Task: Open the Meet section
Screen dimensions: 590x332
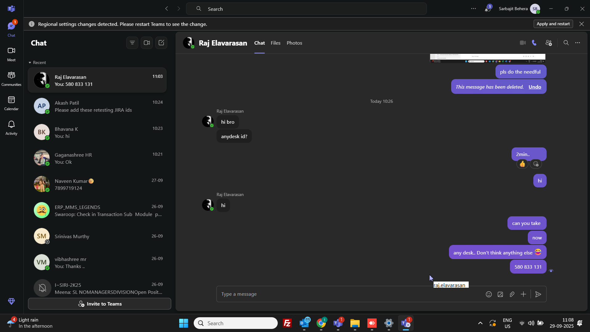Action: coord(11,54)
